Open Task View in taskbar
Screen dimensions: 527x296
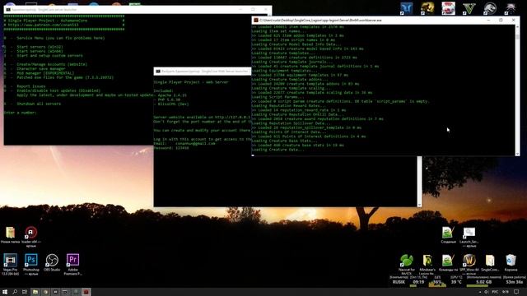[x=25, y=292]
